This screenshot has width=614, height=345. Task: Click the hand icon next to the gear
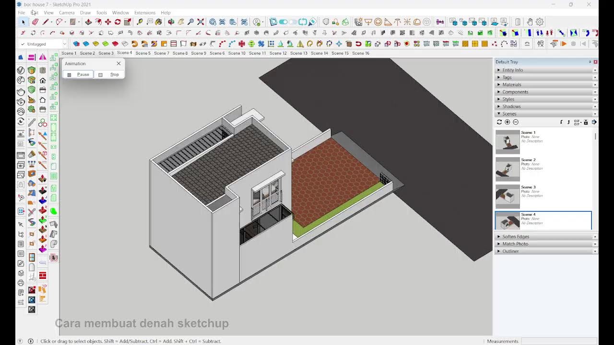(x=530, y=22)
